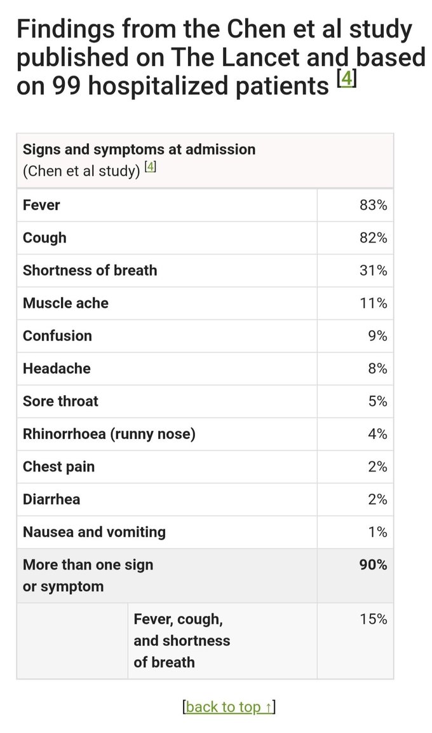Select the Headache row label

[57, 368]
